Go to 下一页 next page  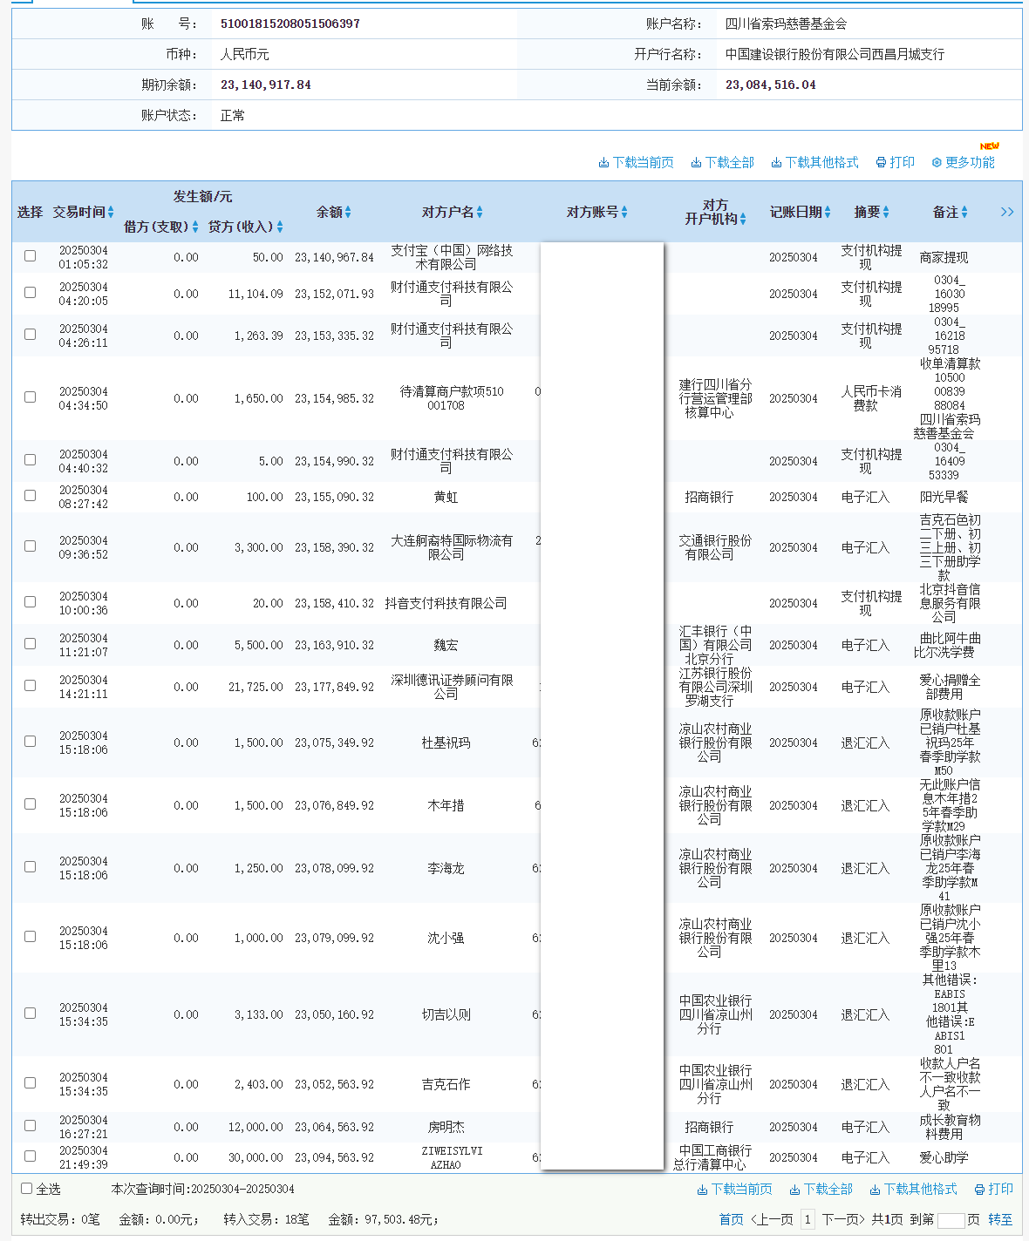point(842,1220)
